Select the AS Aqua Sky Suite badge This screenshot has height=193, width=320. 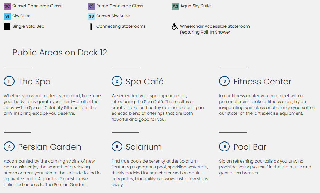(x=175, y=6)
